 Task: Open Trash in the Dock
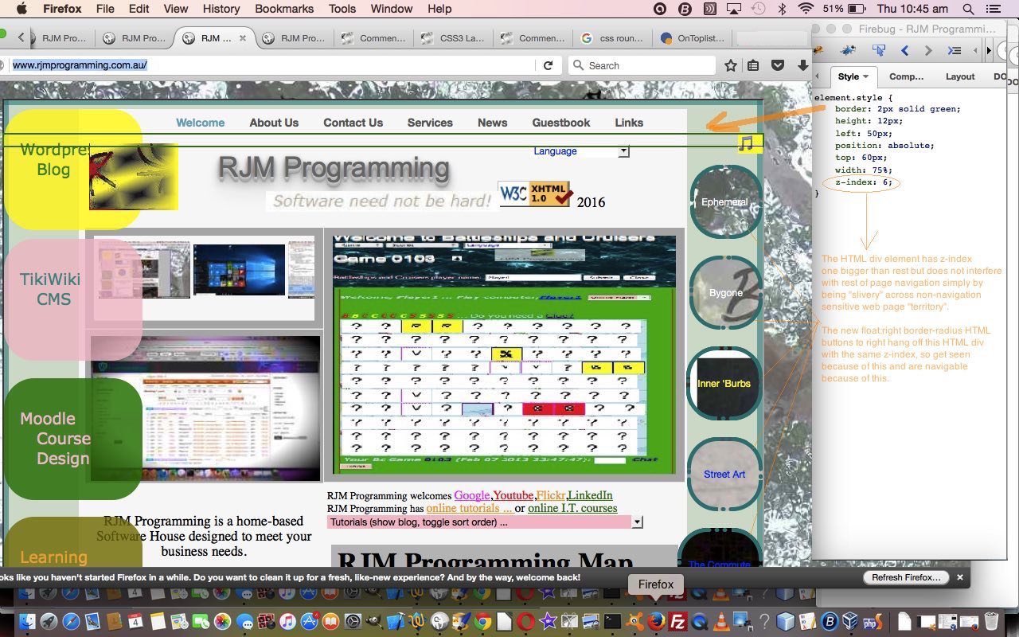point(991,622)
